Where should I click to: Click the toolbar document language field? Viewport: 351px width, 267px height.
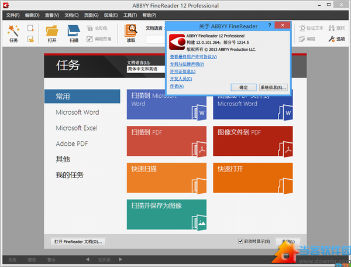pos(156,39)
